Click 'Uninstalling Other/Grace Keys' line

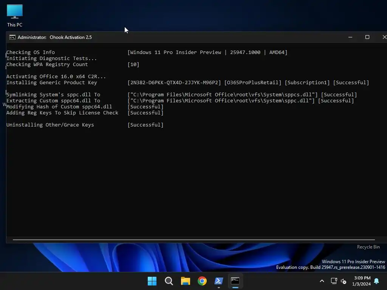pyautogui.click(x=50, y=125)
